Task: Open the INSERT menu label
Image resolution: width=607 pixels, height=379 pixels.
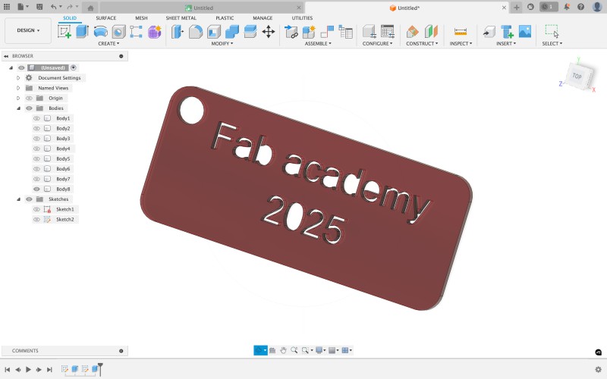Action: [506, 44]
